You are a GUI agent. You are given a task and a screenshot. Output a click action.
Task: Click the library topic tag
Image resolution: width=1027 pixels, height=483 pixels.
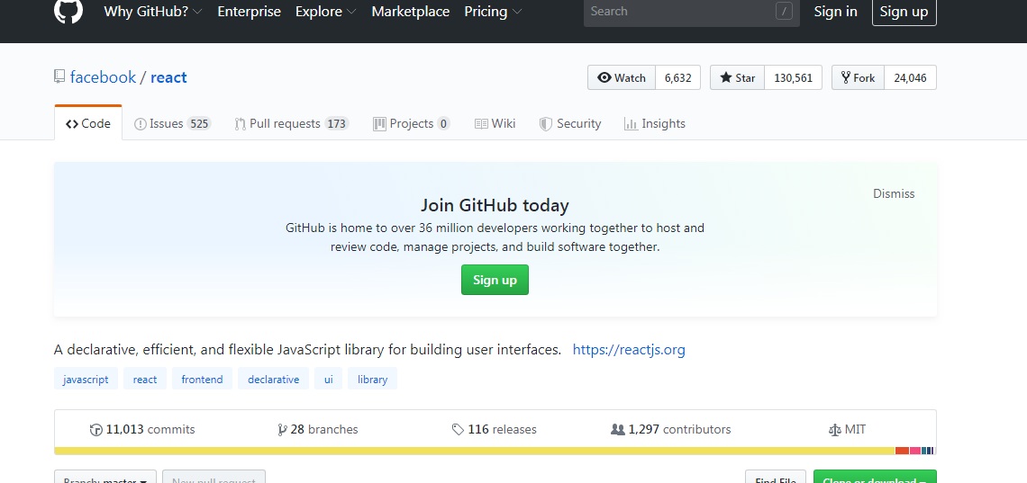(x=373, y=379)
